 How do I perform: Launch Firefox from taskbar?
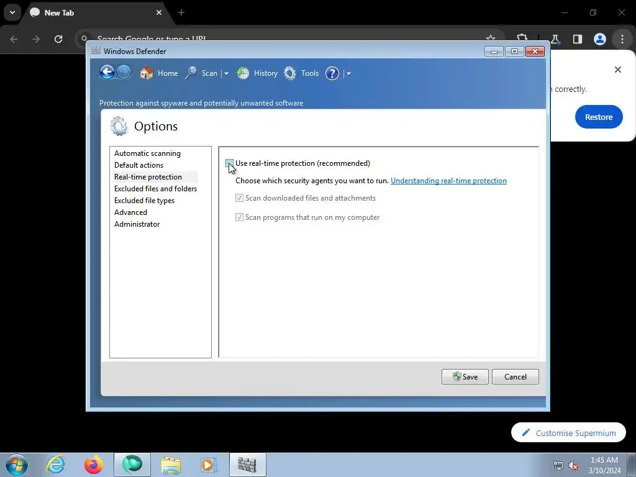(94, 465)
